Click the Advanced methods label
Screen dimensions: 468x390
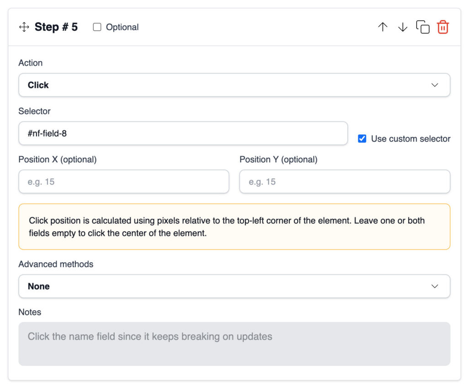pos(56,264)
